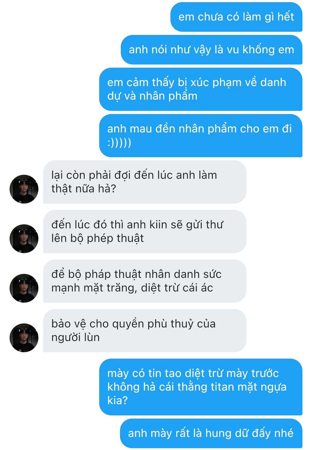Tap the words 'dự và nhân phẩm'

pos(152,96)
